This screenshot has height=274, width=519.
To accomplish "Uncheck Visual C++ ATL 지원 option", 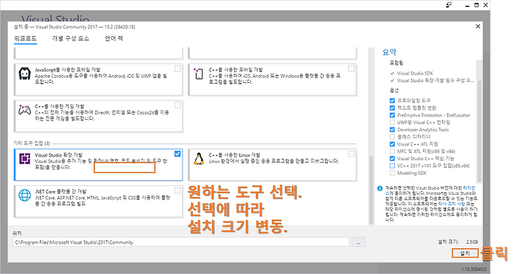I will pyautogui.click(x=392, y=144).
